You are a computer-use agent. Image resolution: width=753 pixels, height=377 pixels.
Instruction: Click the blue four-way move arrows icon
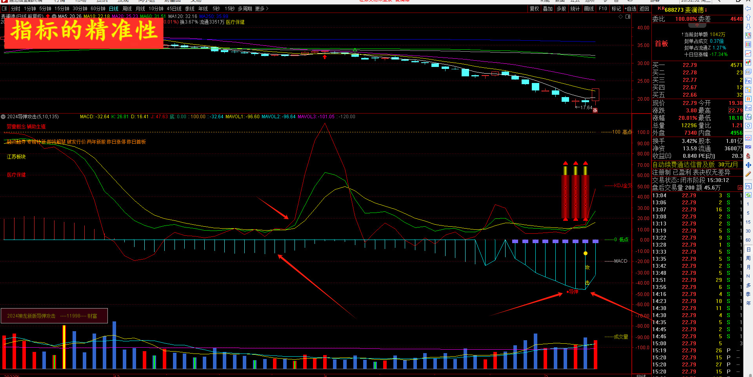(748, 165)
